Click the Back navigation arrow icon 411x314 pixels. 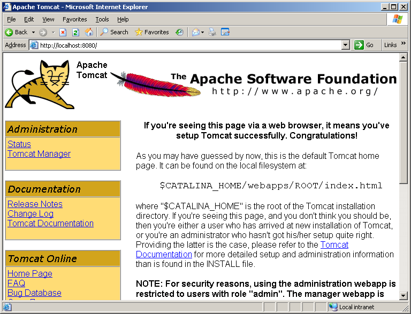click(9, 32)
